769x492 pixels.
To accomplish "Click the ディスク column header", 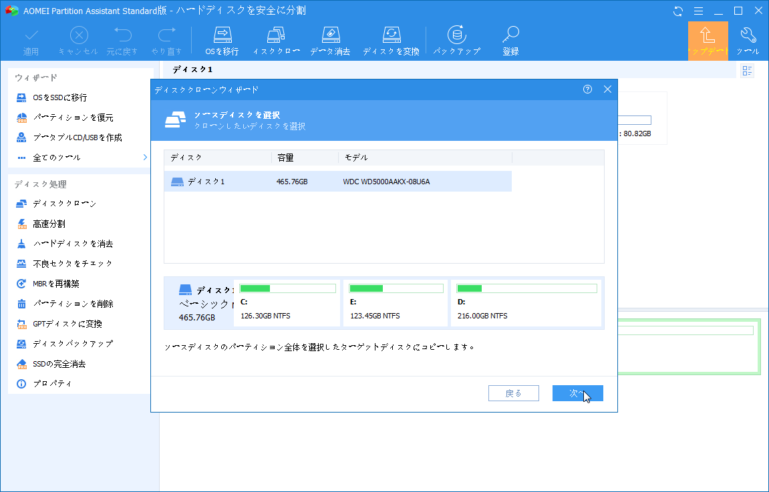I will pyautogui.click(x=218, y=158).
